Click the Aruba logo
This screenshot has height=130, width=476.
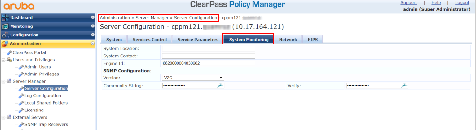19,6
